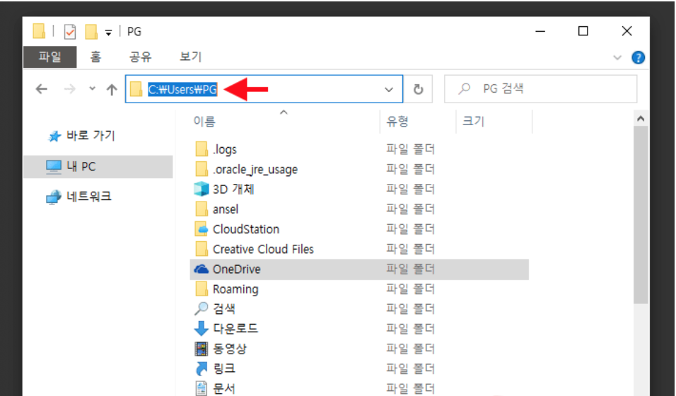Screen dimensions: 676x396
Task: Open the 보기 ribbon tab
Action: (x=190, y=57)
